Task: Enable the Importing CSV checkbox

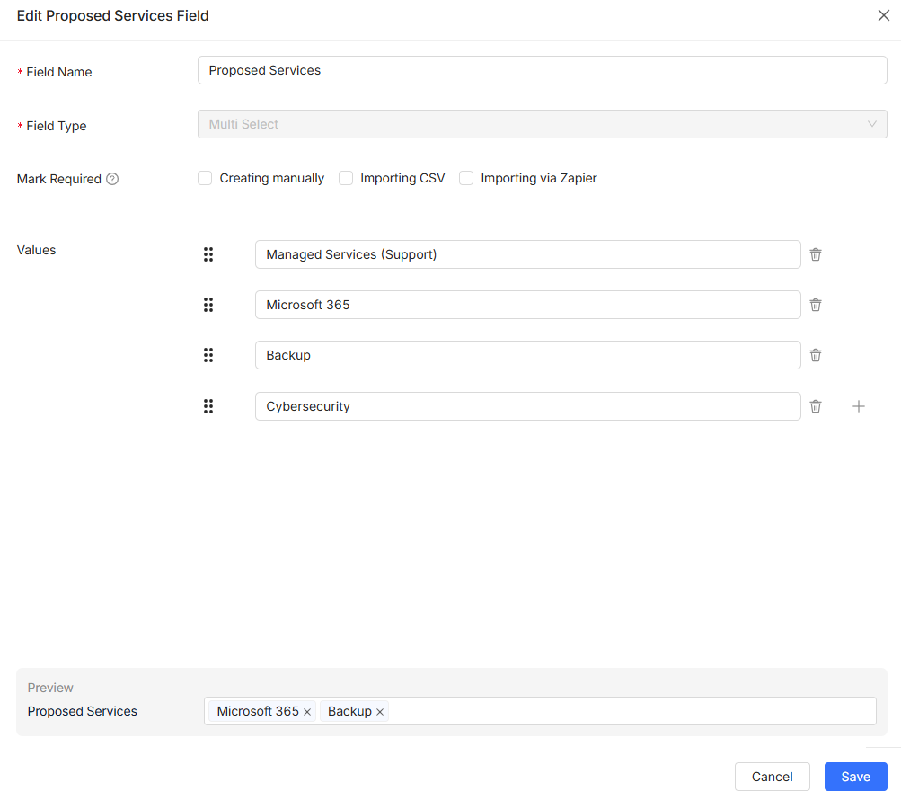Action: pos(345,178)
